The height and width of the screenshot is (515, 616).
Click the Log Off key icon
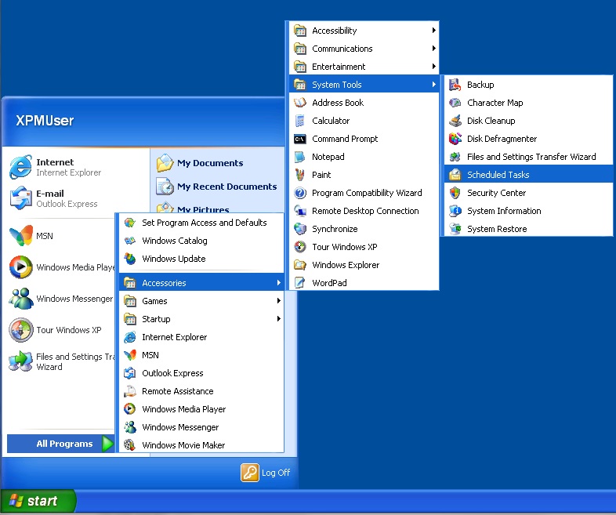click(x=250, y=473)
